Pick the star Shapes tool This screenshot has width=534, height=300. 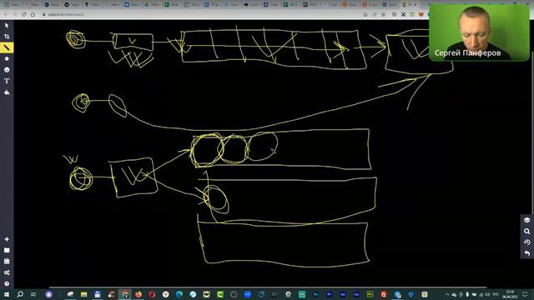pyautogui.click(x=7, y=59)
